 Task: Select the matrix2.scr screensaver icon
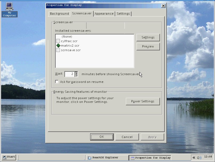point(58,46)
